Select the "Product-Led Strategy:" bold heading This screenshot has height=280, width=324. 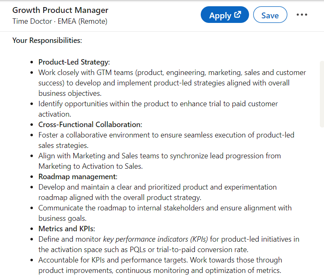[x=74, y=62]
